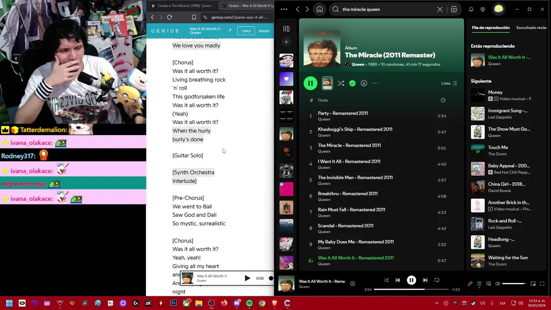Open the Liked Songs heart tile

tap(286, 79)
